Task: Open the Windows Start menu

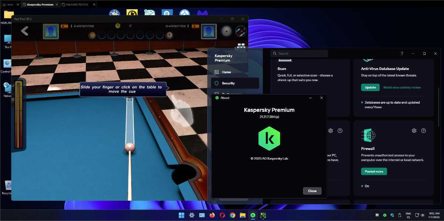Action: pos(182,215)
